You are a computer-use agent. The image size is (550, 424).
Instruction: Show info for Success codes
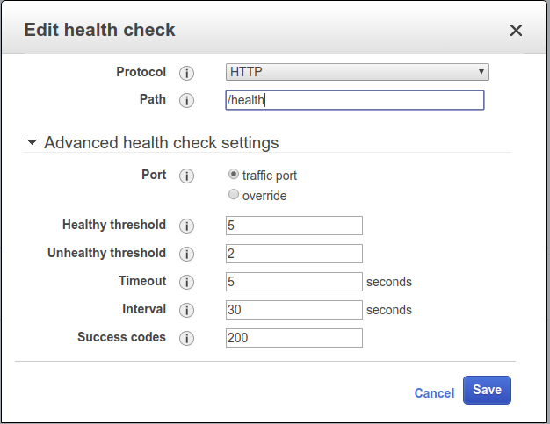(186, 338)
